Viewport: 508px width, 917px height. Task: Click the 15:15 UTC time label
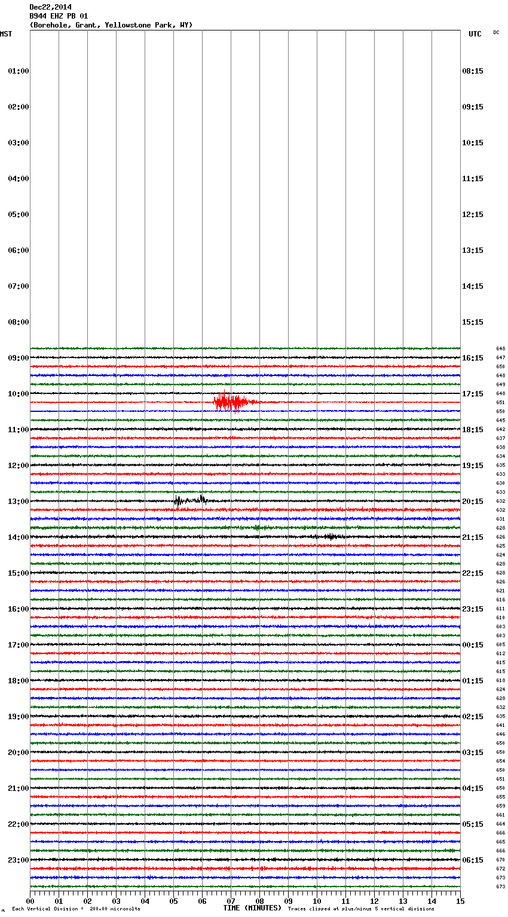tap(473, 322)
